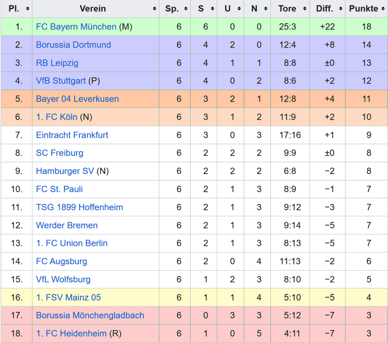Visit Bayer 04 Leverkusen page
Image resolution: width=388 pixels, height=343 pixels.
pos(77,99)
